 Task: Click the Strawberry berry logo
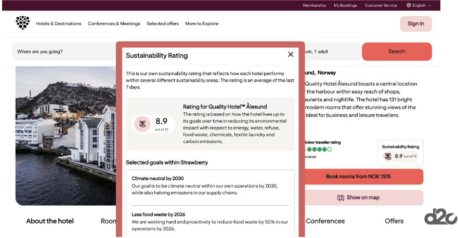(x=22, y=23)
